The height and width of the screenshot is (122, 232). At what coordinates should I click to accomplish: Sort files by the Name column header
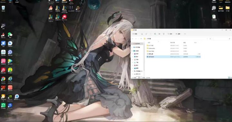click(149, 42)
